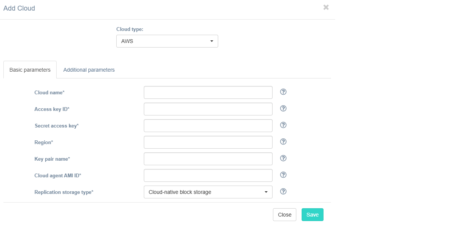Expand the Replication storage type dropdown
This screenshot has height=232, width=453.
coord(208,192)
